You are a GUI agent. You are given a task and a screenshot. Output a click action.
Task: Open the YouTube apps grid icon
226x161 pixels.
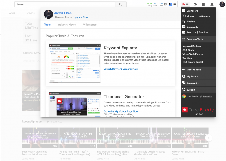pyautogui.click(x=203, y=4)
